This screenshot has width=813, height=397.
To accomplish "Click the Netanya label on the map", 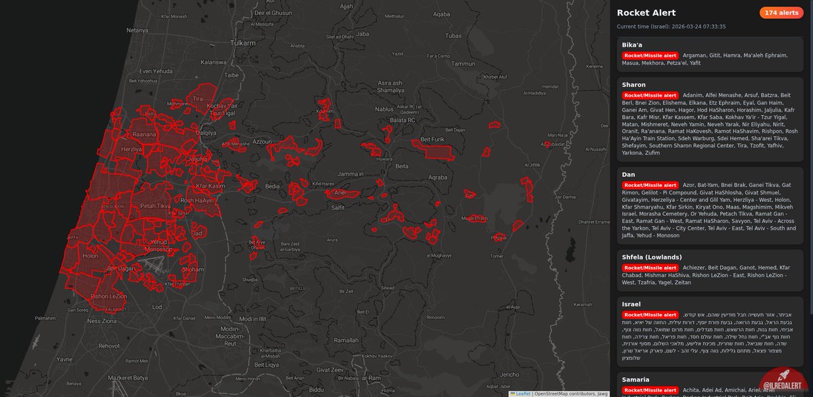I will pos(138,30).
